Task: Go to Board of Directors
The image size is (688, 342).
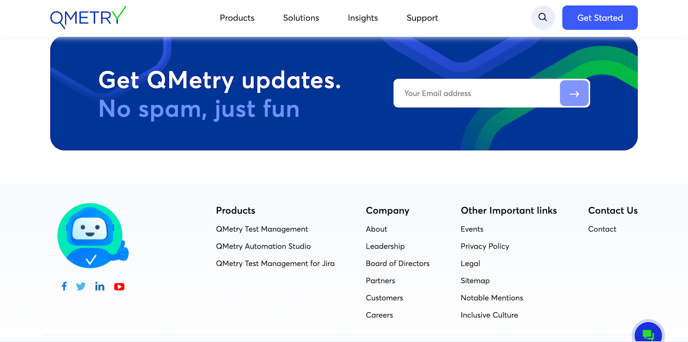Action: click(x=398, y=263)
